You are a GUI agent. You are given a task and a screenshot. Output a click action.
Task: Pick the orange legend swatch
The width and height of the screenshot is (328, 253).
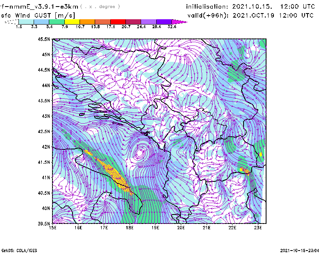pyautogui.click(x=87, y=22)
